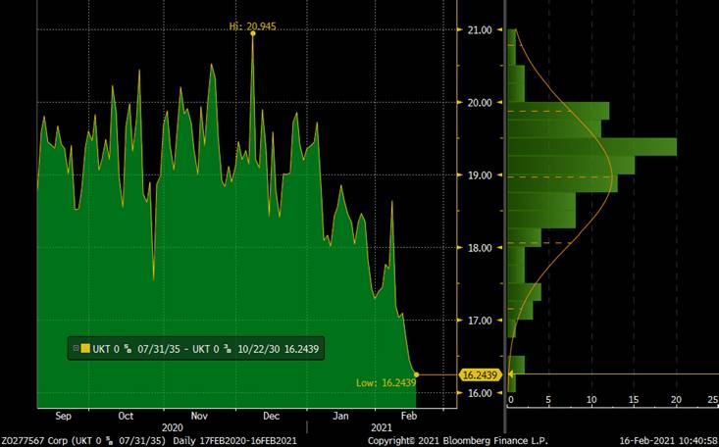The image size is (719, 447).
Task: Select the UKT 07/31/35 - UKT 10/22/30 legend label
Action: pyautogui.click(x=206, y=349)
